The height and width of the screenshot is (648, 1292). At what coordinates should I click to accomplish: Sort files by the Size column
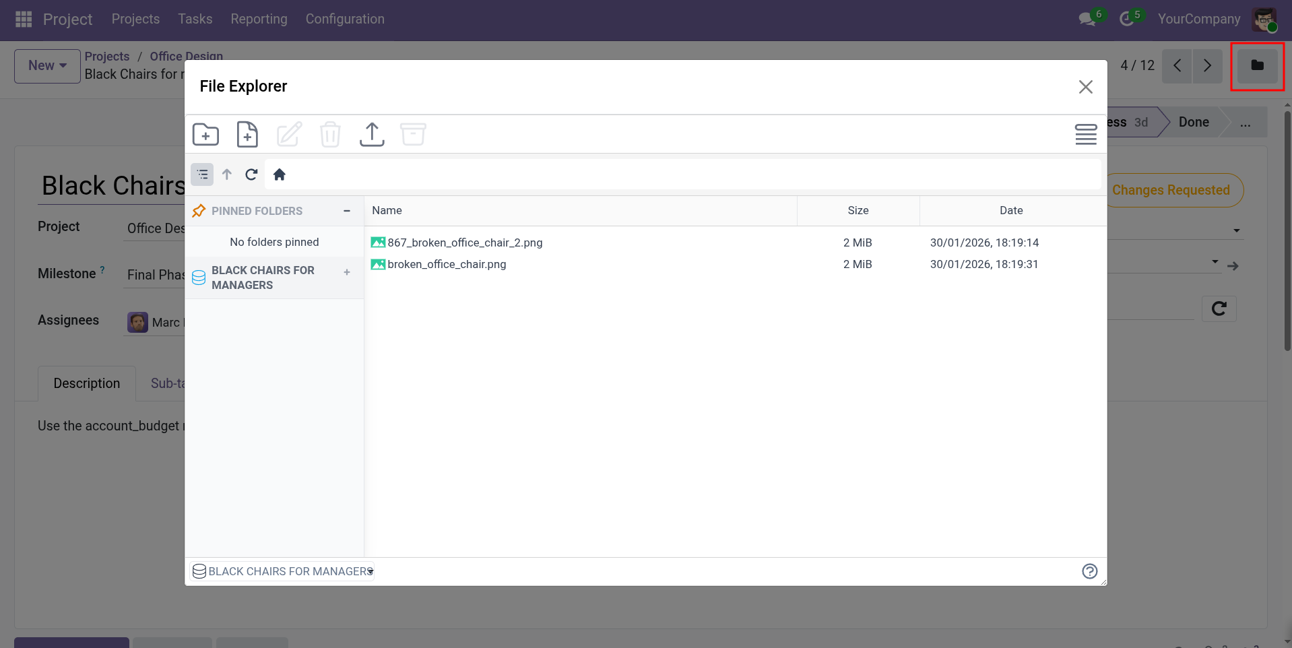858,211
